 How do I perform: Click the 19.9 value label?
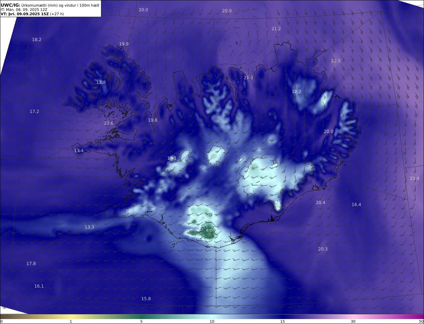coord(124,44)
